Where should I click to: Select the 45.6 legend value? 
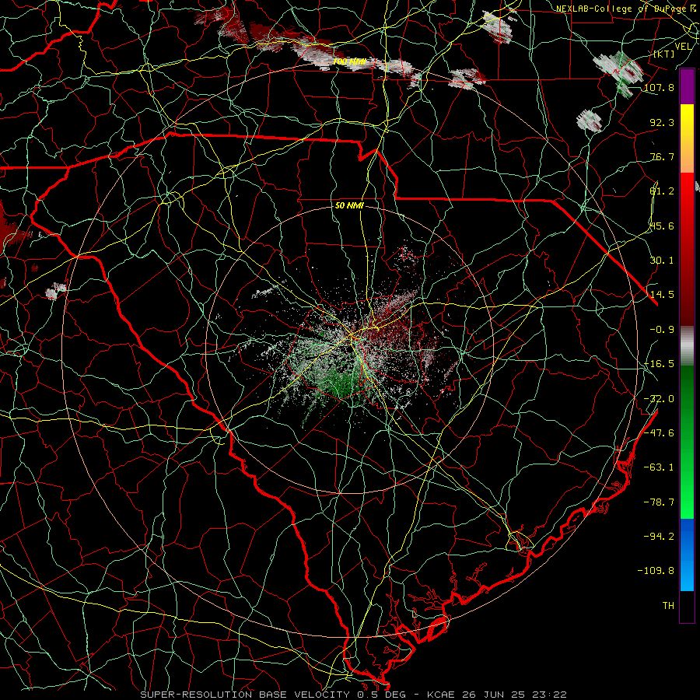coord(662,226)
